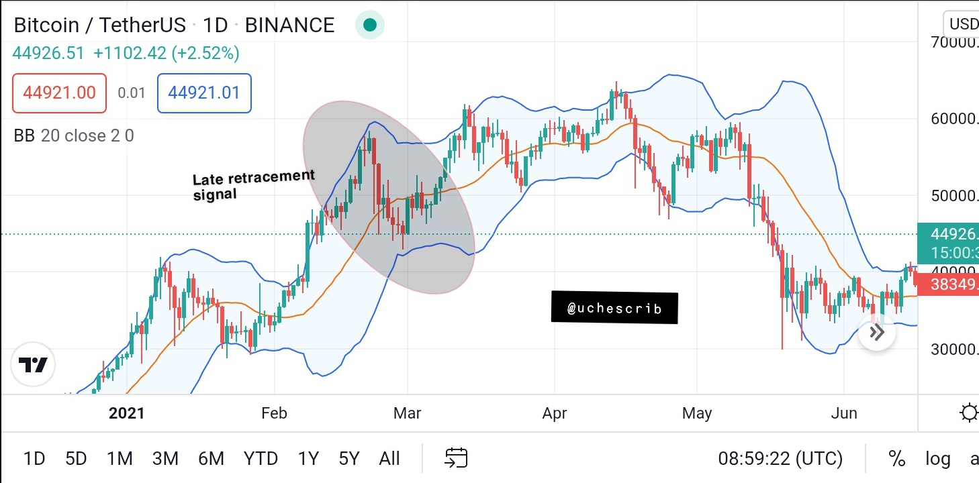Click the TradingView logo icon
The width and height of the screenshot is (979, 483).
coord(33,365)
